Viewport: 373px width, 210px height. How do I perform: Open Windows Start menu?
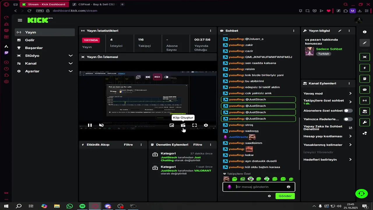(6, 206)
